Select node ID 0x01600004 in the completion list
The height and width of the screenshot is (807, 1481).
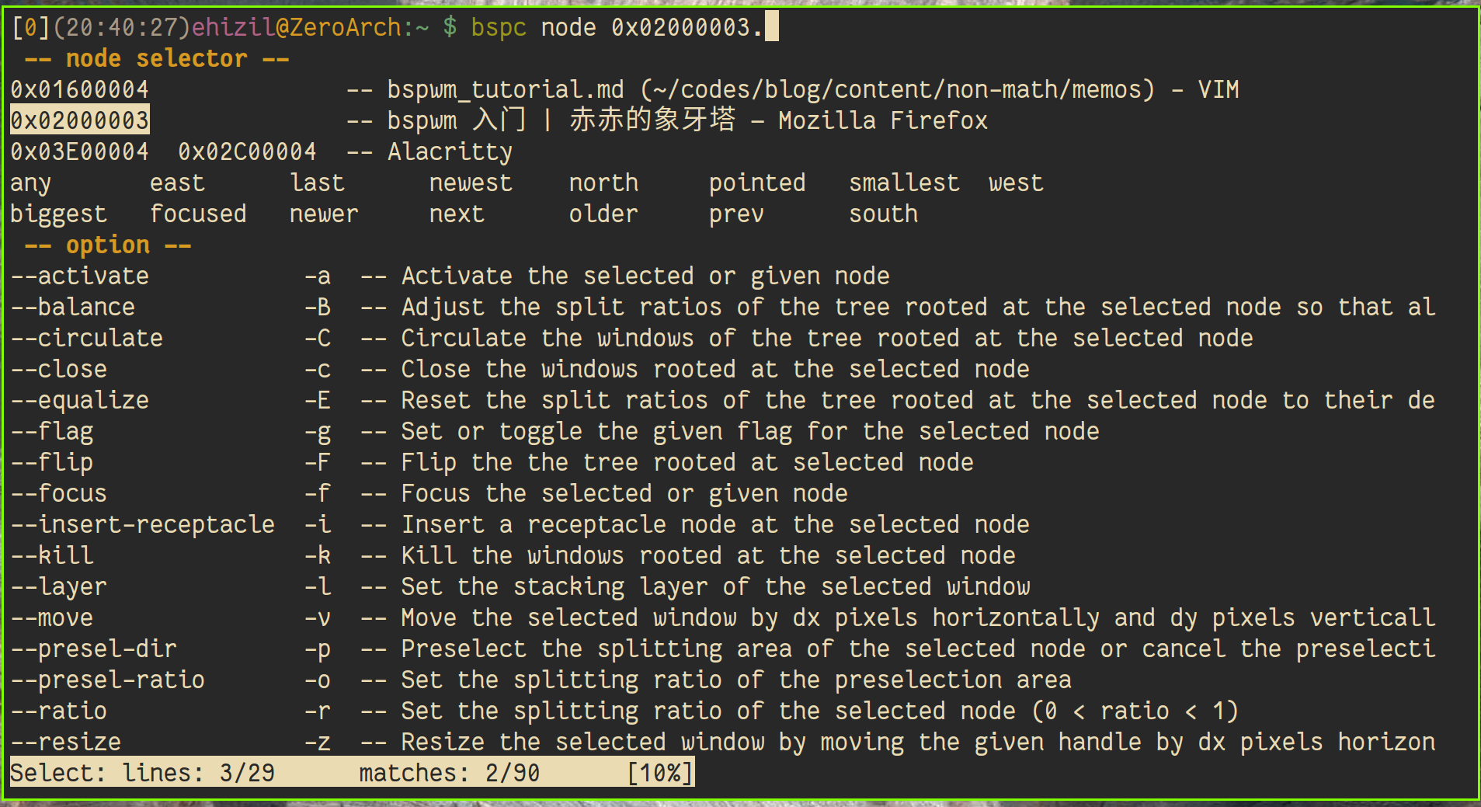pos(79,89)
